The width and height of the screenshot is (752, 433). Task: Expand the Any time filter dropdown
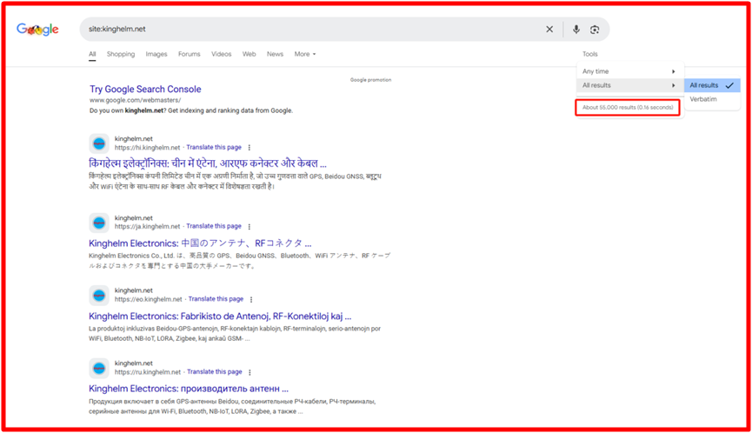click(x=629, y=71)
